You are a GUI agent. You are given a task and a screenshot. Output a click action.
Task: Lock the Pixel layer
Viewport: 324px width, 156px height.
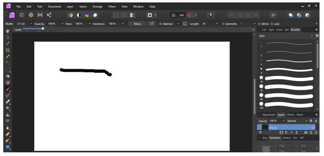(316, 121)
